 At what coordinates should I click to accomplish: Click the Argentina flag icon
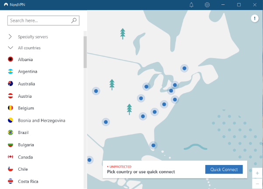tap(11, 72)
